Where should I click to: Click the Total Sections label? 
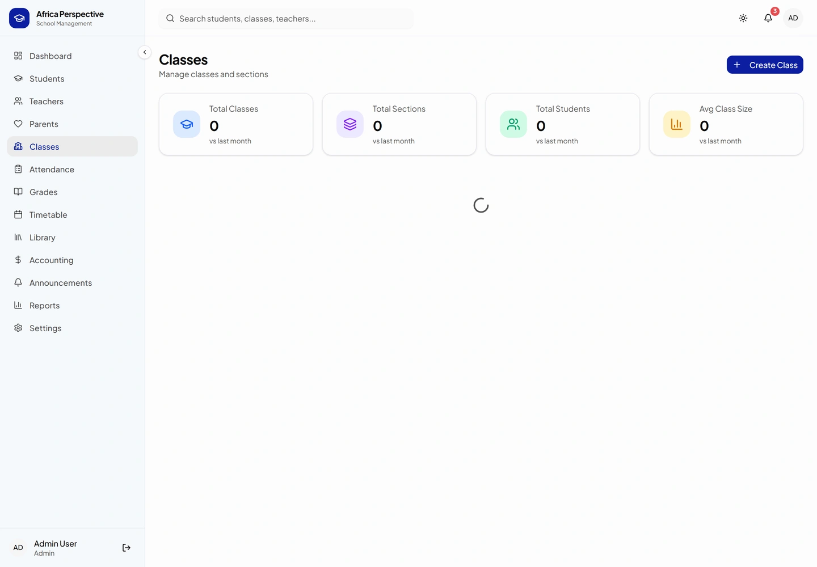coord(399,109)
